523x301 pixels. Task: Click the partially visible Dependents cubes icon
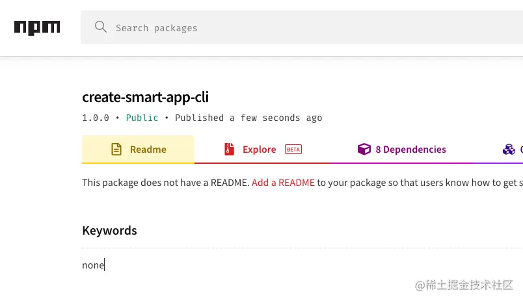(x=509, y=150)
